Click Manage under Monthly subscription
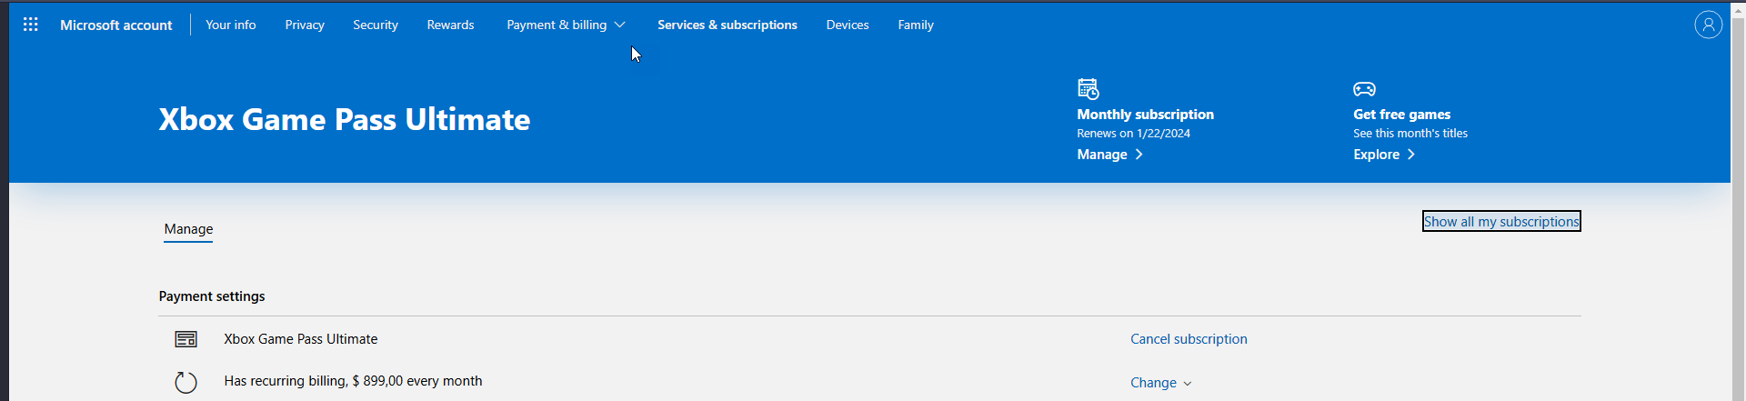 pyautogui.click(x=1109, y=155)
